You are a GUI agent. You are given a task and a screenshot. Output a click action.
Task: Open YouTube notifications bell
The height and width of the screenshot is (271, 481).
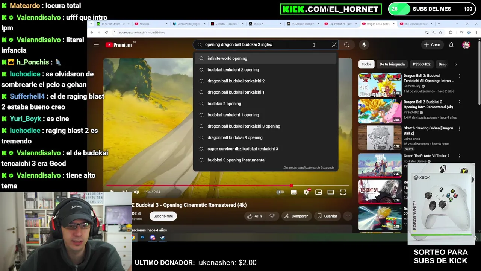[x=451, y=45]
